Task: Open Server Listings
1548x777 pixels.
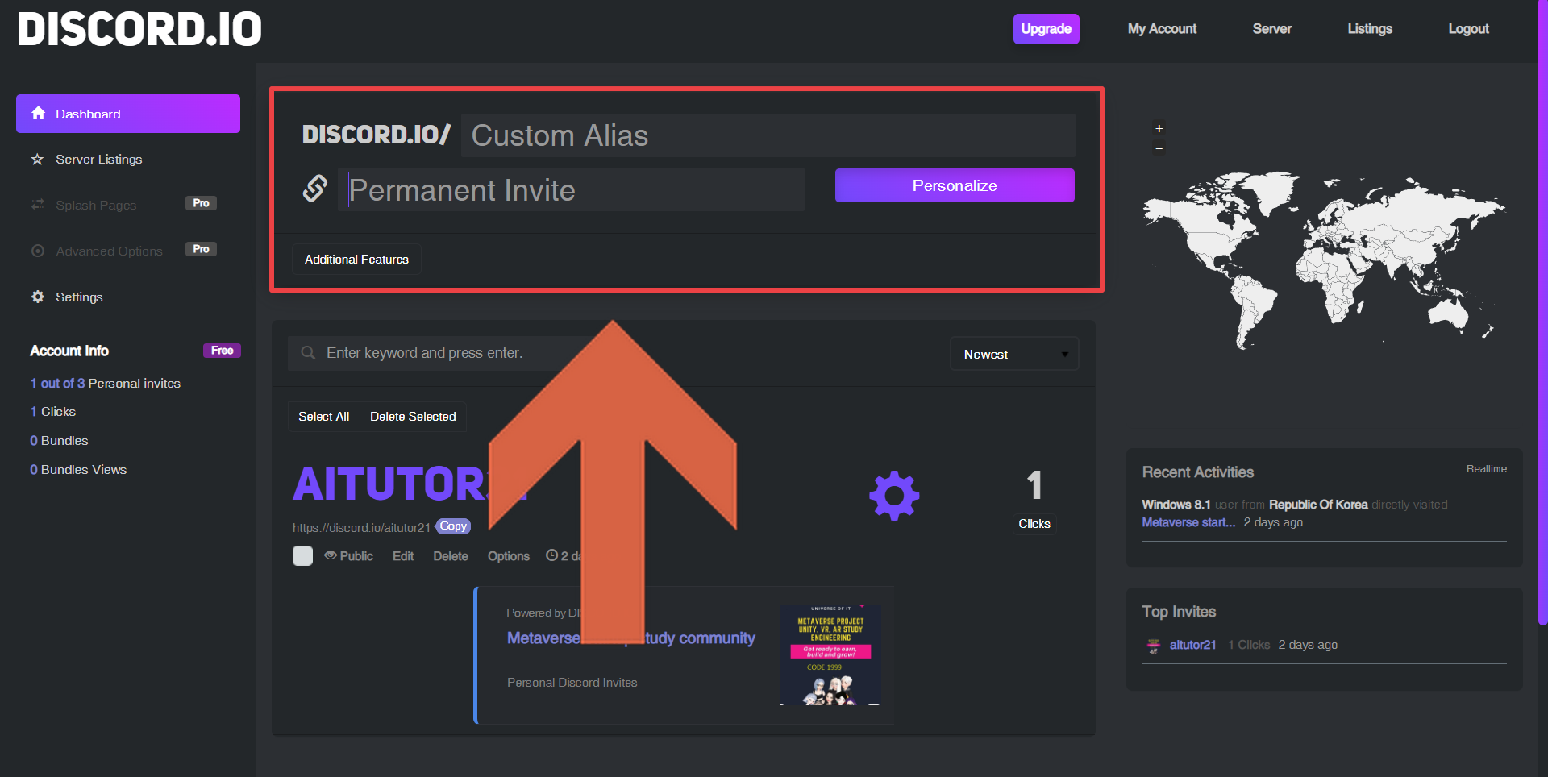Action: (98, 160)
